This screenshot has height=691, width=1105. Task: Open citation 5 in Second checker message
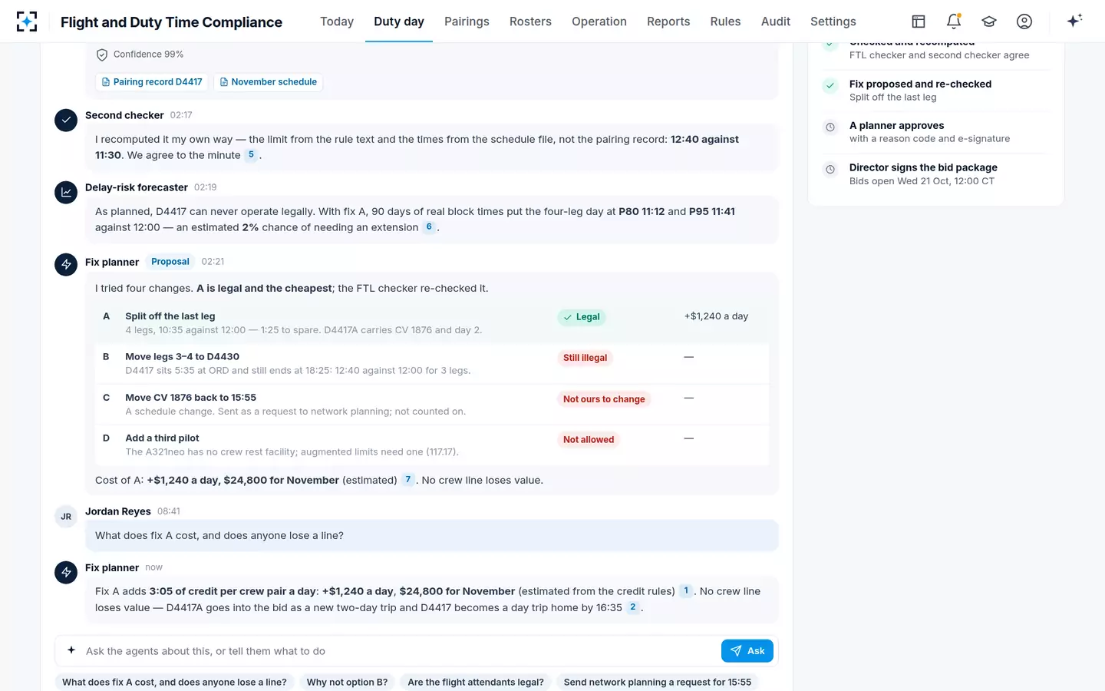[x=251, y=155]
